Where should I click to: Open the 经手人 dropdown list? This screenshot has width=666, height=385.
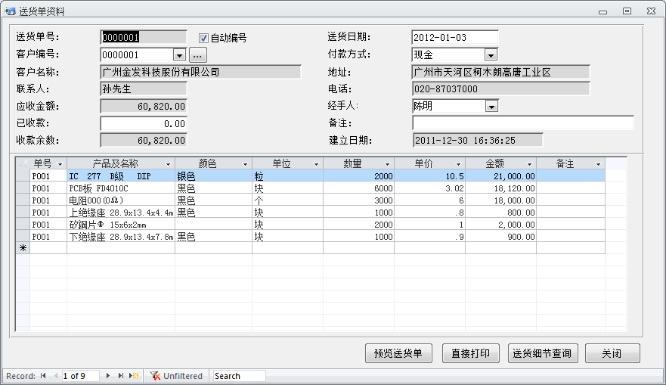(x=491, y=107)
